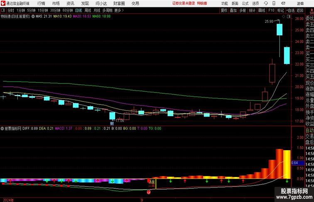The height and width of the screenshot is (202, 314).
Task: Toggle the left side panel icon
Action: pos(3,10)
